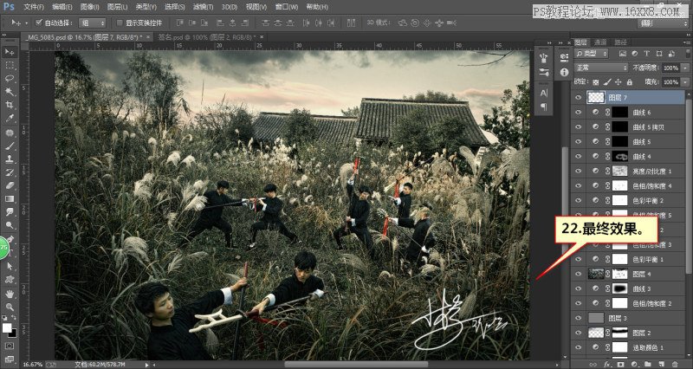Click the add layer style fx icon
The image size is (693, 369).
tap(607, 365)
